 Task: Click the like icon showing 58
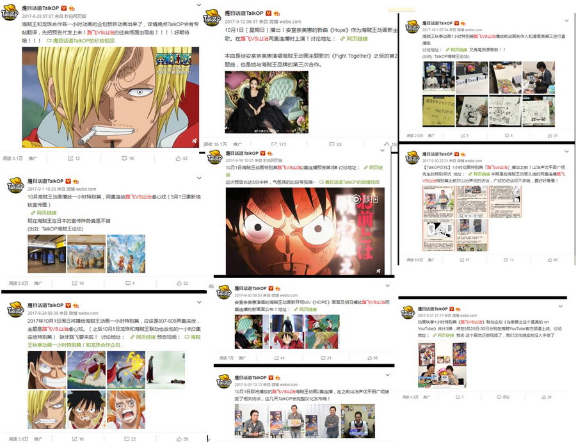coord(182,439)
